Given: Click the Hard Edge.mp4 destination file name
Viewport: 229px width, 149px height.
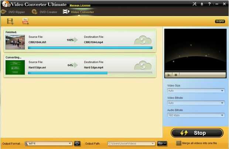Looking at the screenshot, I should [x=93, y=67].
